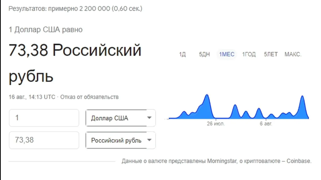The height and width of the screenshot is (180, 321).
Task: Open the МАКС. time range
Action: click(x=293, y=54)
